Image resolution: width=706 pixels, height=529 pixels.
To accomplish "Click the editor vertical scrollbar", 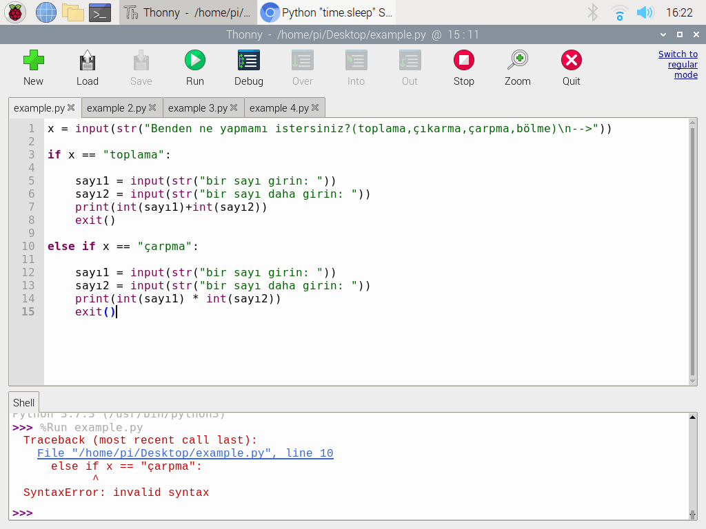I will [x=692, y=252].
